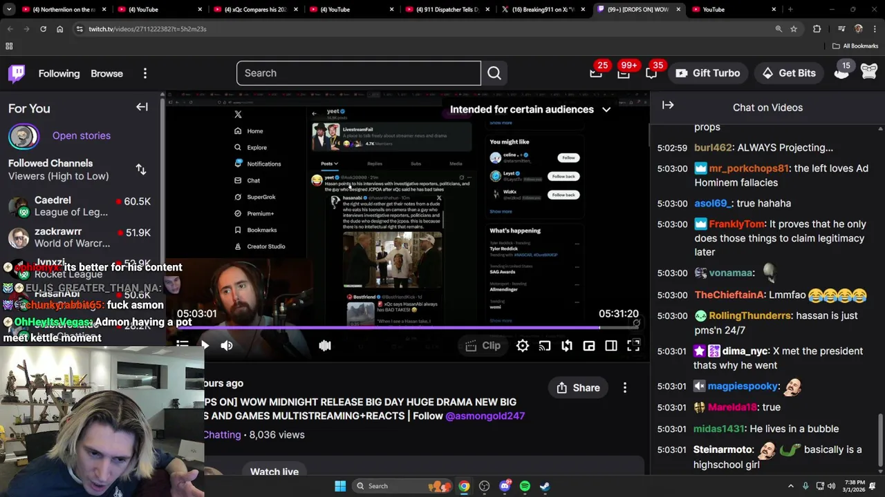This screenshot has width=885, height=497.
Task: Click the cast to device player icon
Action: pos(545,346)
